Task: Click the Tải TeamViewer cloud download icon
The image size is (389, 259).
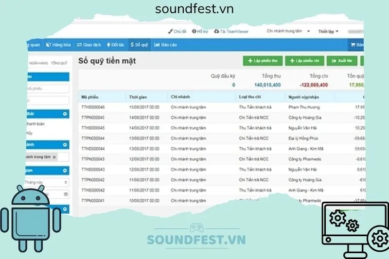Action: (217, 31)
